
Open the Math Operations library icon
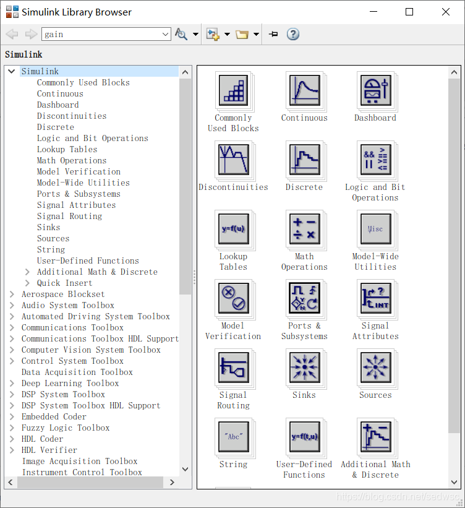(x=305, y=230)
